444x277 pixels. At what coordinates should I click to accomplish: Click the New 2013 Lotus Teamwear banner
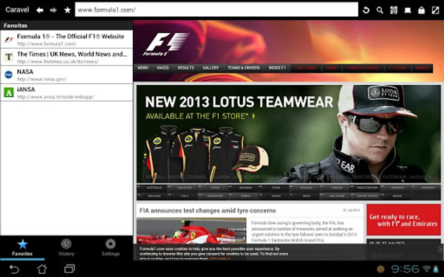pyautogui.click(x=289, y=134)
